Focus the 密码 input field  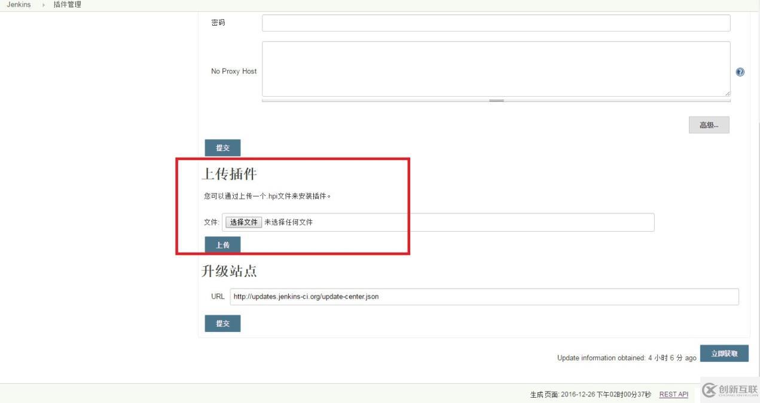click(496, 23)
